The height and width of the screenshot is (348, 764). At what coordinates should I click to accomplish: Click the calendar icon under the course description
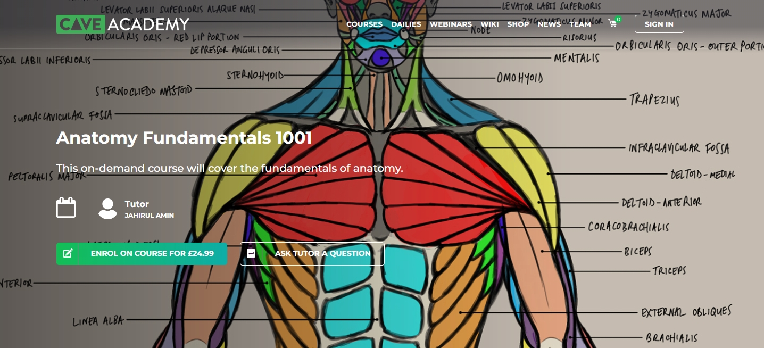pyautogui.click(x=66, y=208)
